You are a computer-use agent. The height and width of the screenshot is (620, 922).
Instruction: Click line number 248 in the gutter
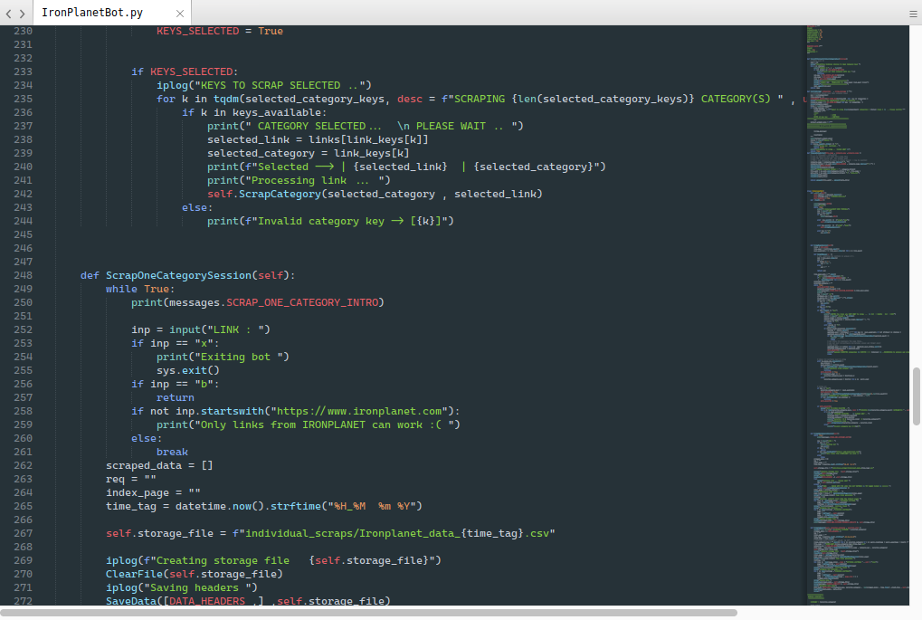[22, 274]
